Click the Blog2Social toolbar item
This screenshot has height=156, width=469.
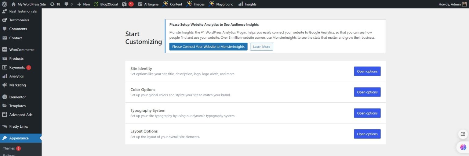106,4
